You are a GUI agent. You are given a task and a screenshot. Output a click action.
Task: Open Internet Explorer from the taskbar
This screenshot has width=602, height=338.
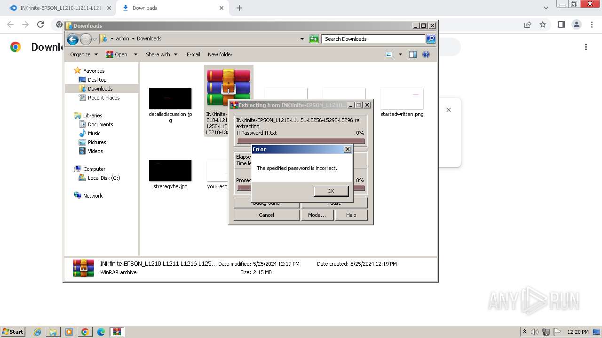pos(37,332)
